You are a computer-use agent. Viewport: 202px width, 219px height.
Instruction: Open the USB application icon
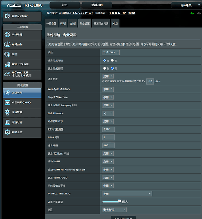pyautogui.click(x=7, y=64)
